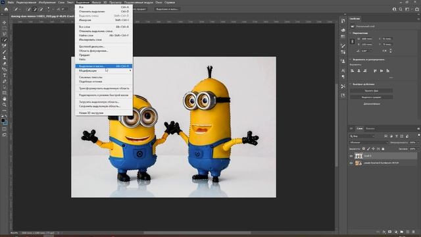Viewport: 421px width, 237px height.
Task: Select the Eraser tool
Action: 5,63
